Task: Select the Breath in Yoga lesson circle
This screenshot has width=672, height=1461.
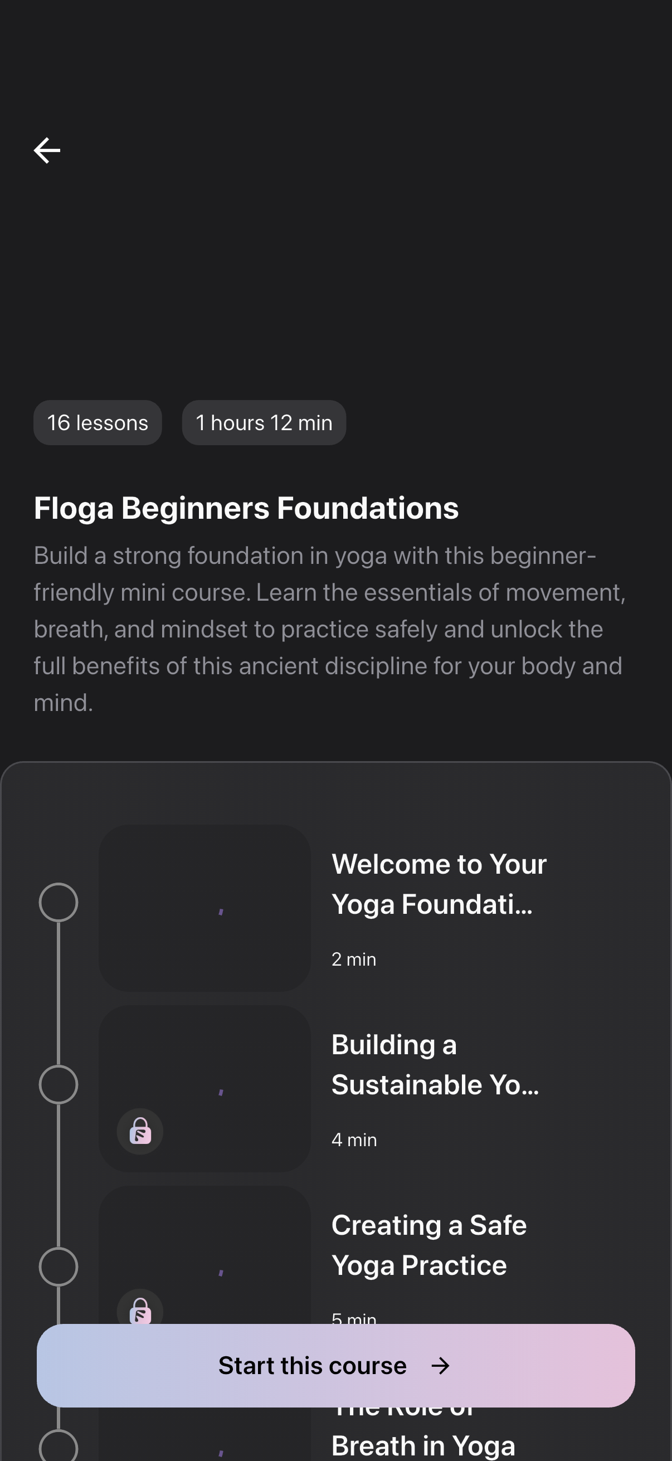Action: tap(59, 1445)
